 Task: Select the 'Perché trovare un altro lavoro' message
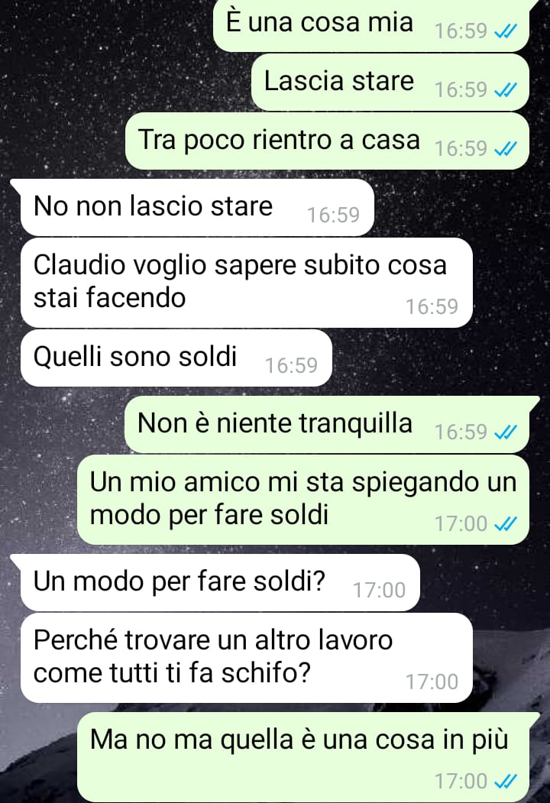click(x=246, y=658)
